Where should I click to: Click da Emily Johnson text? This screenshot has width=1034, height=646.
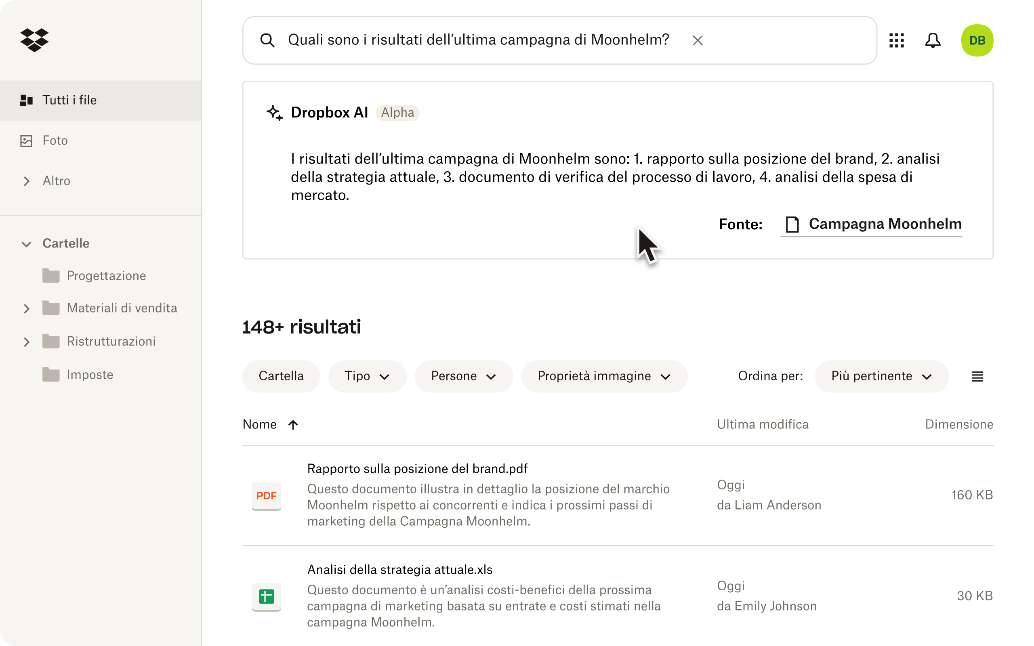coord(767,606)
